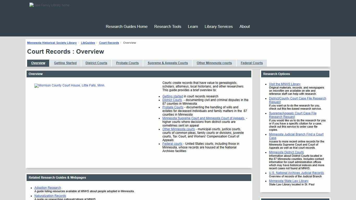Switch to the Supreme & Appeals Courts tab
Image resolution: width=356 pixels, height=200 pixels.
(168, 63)
